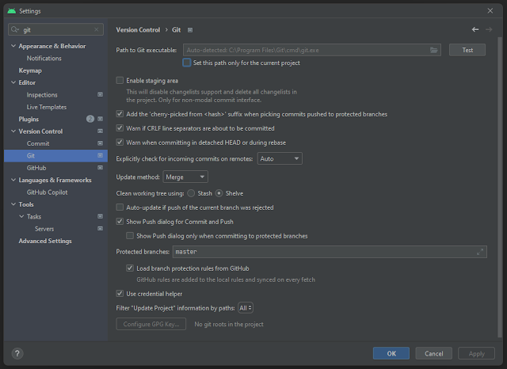Go forward using the right arrow
The width and height of the screenshot is (507, 369).
490,29
